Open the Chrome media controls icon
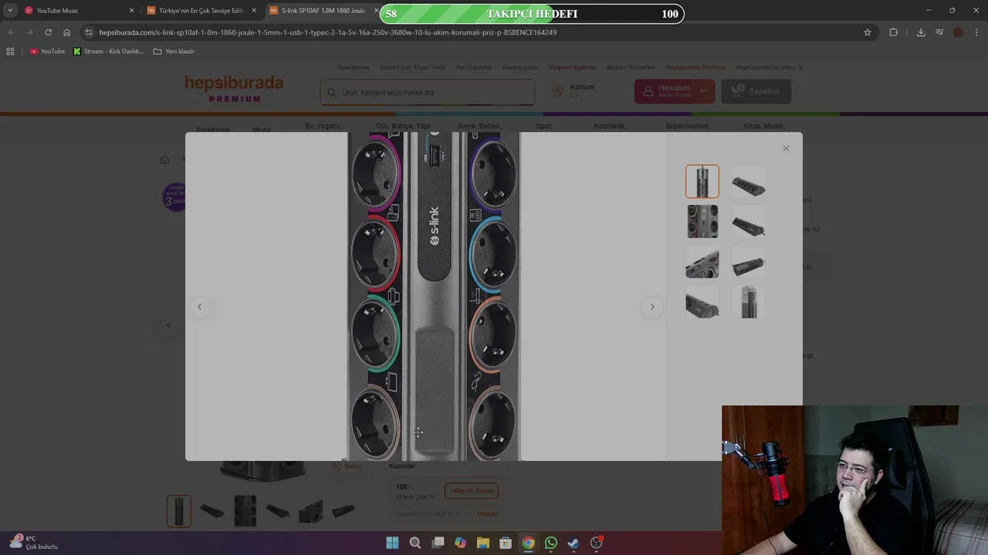The image size is (988, 555). 939,32
